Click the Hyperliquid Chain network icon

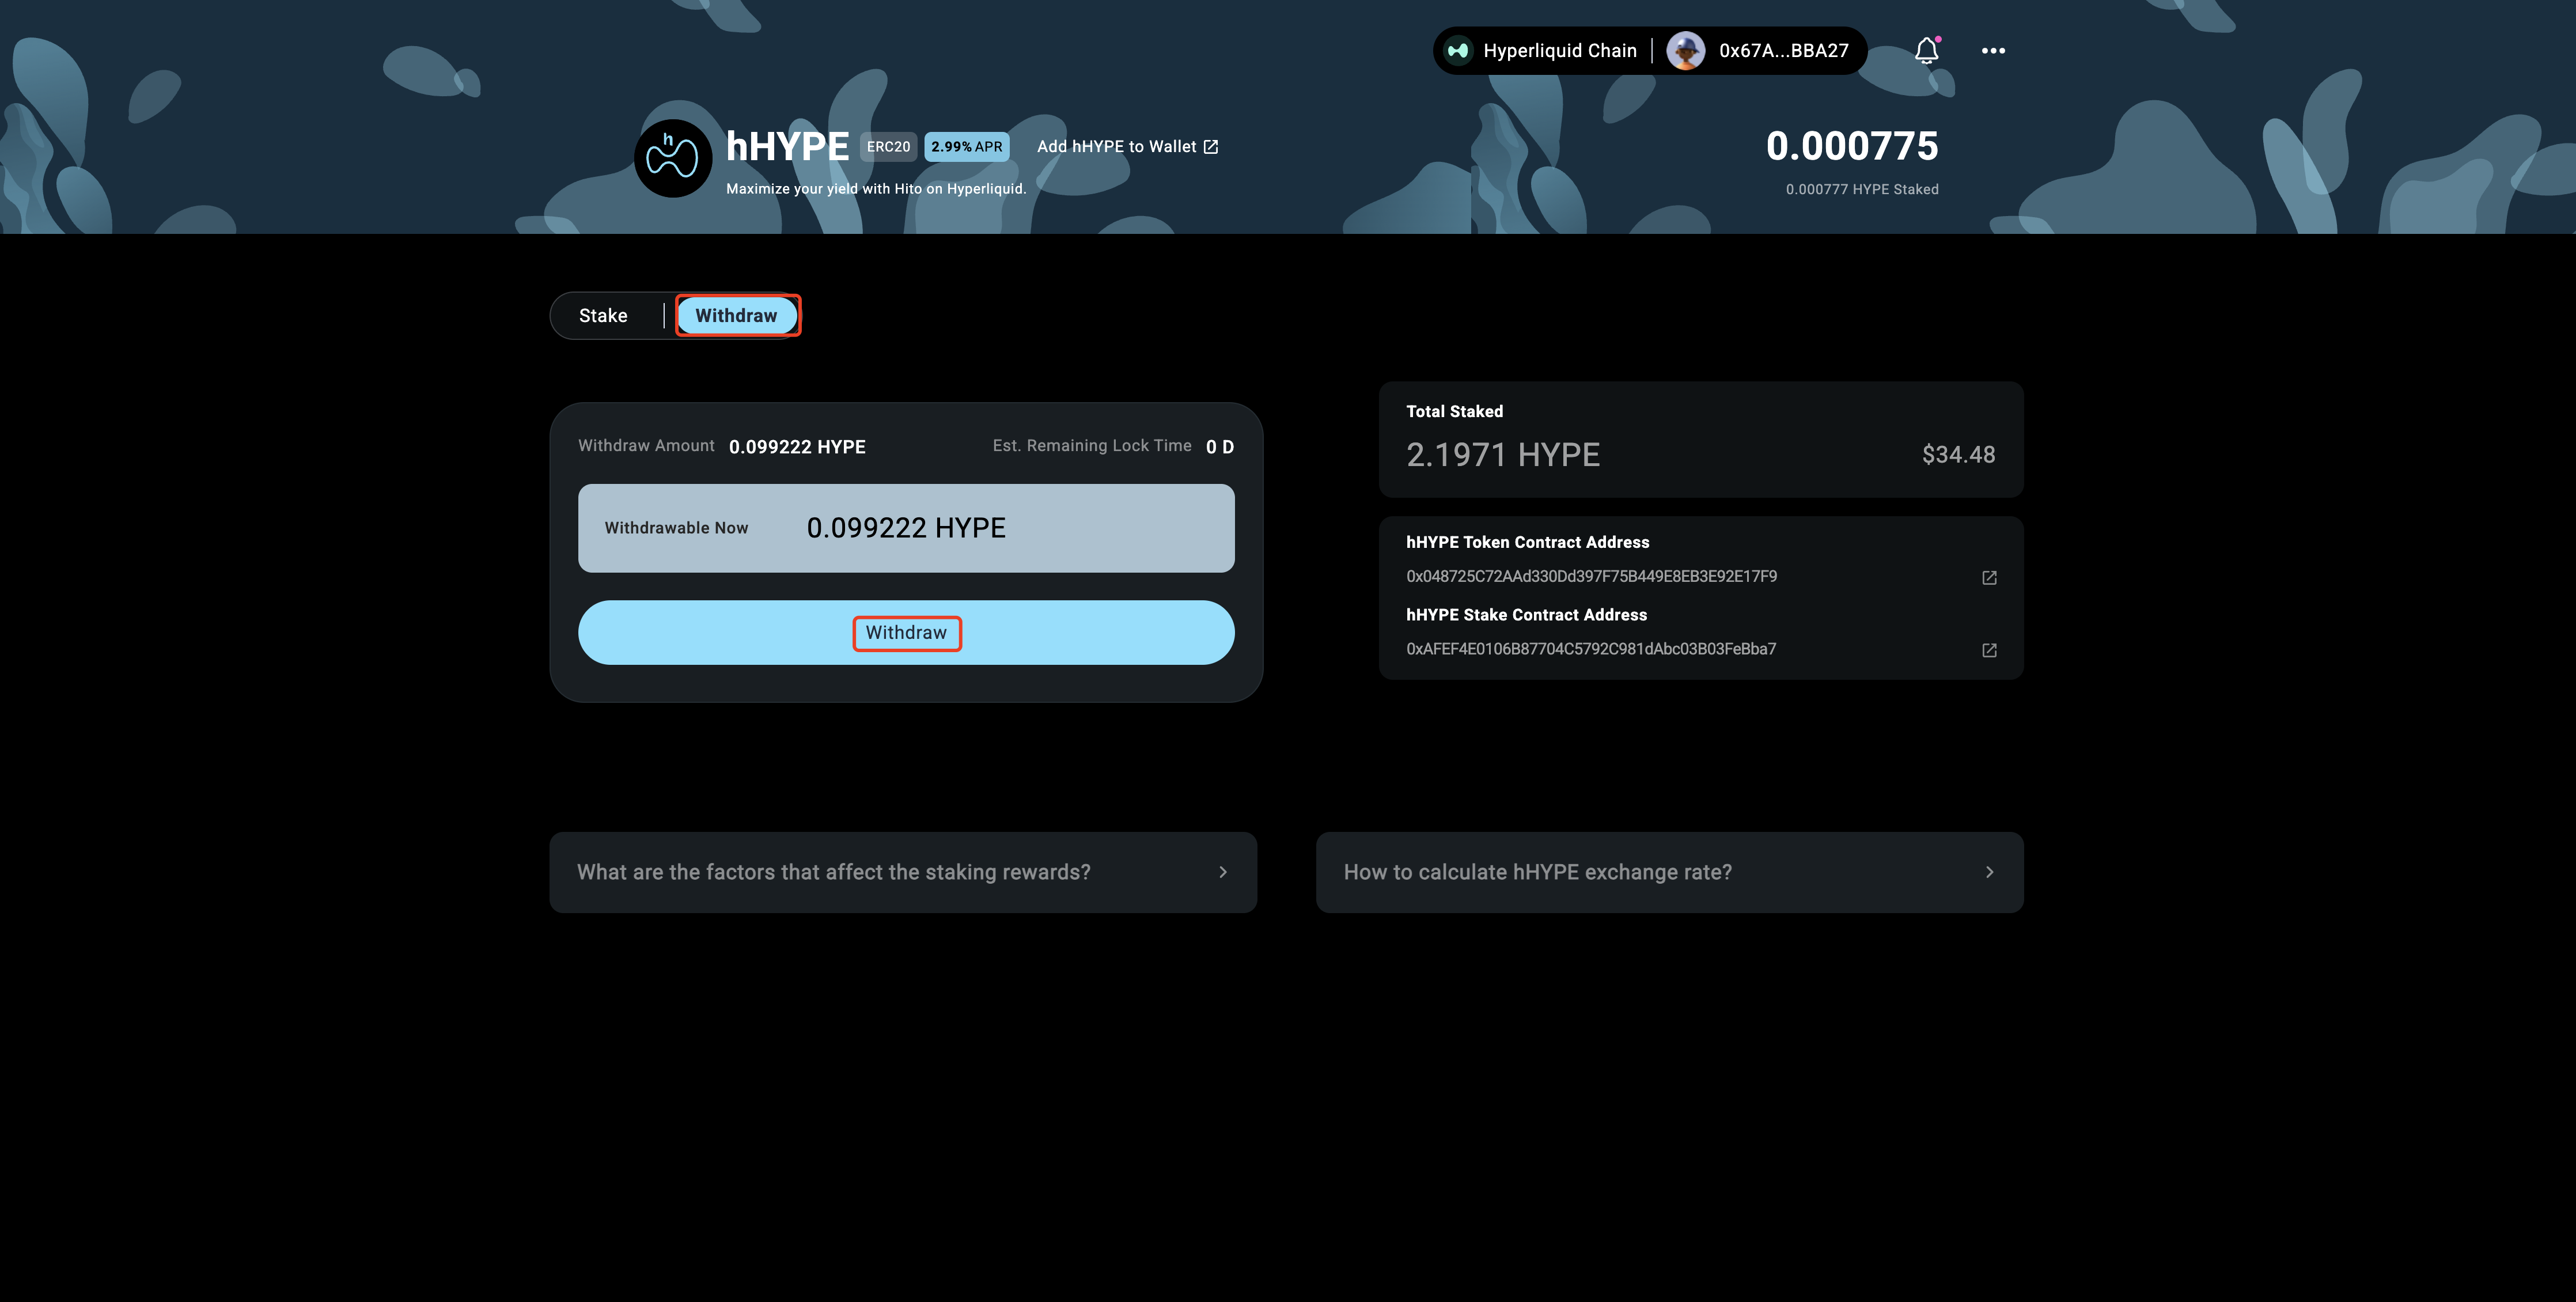click(x=1458, y=51)
